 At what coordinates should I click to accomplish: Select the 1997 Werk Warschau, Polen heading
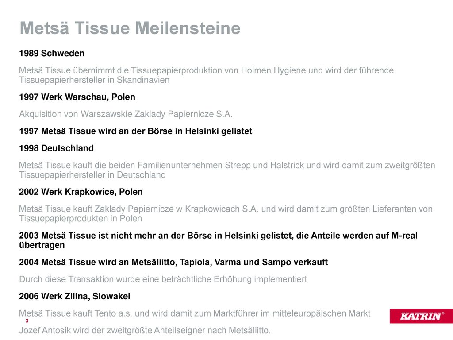(77, 97)
